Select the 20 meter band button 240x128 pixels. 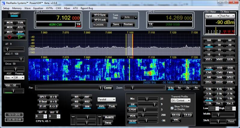click(x=229, y=45)
